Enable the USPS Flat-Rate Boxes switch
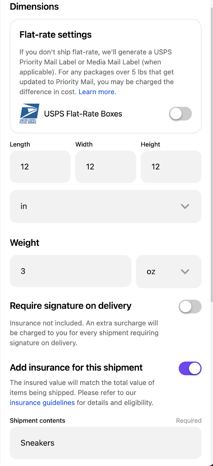Screen dimensions: 213x466 tap(180, 114)
